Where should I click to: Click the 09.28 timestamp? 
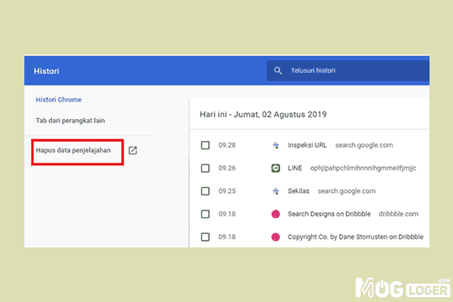coord(227,145)
